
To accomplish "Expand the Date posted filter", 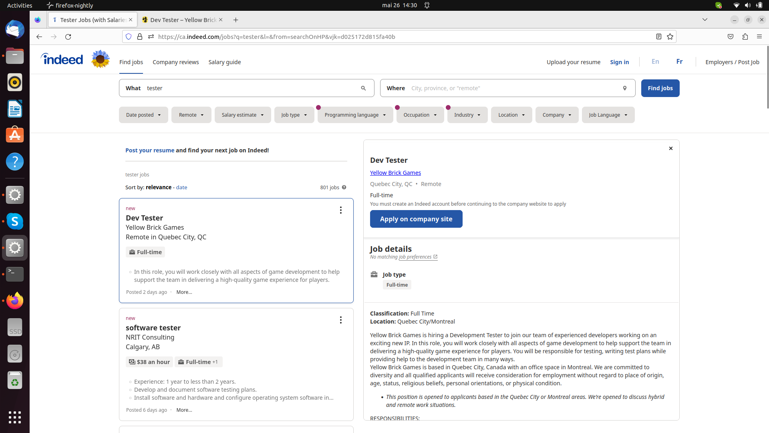I will pyautogui.click(x=143, y=115).
